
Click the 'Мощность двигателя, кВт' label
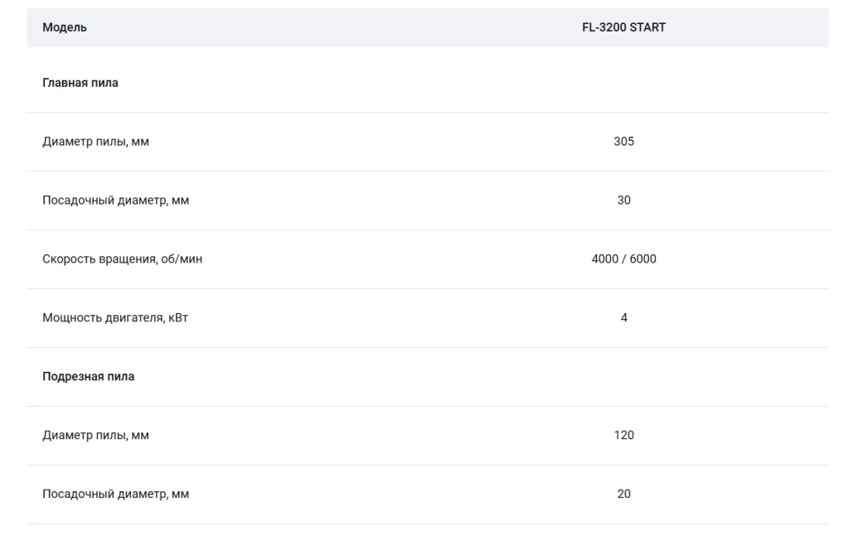pyautogui.click(x=114, y=317)
